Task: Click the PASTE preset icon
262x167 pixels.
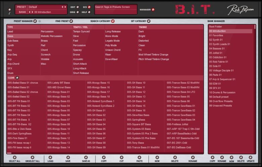Action: (x=139, y=157)
